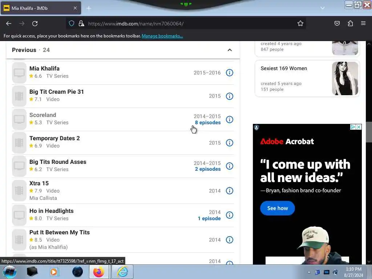372x279 pixels.
Task: Click the Manage bookmarks link
Action: point(162,36)
